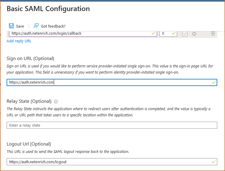Select the Save label in toolbar
Image resolution: width=225 pixels, height=171 pixels.
click(x=20, y=26)
